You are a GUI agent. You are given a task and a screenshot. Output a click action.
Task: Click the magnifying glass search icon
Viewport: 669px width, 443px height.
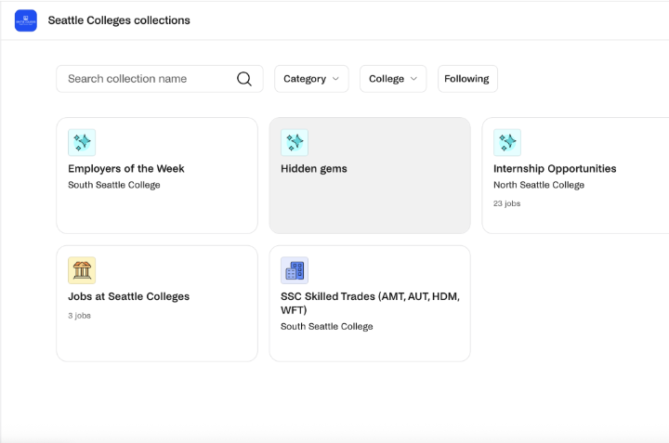click(244, 79)
